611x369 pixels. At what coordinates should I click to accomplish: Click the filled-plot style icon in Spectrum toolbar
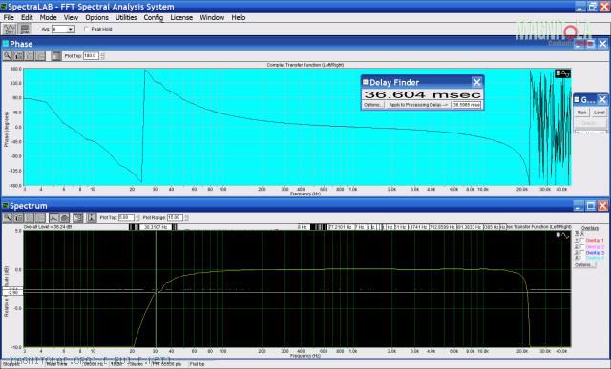pos(64,217)
